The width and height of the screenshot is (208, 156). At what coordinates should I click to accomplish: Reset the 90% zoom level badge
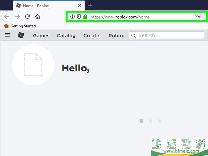tap(198, 17)
